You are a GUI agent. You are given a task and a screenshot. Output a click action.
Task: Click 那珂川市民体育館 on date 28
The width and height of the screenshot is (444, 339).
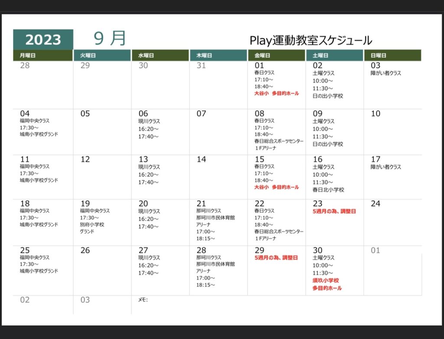(x=215, y=264)
